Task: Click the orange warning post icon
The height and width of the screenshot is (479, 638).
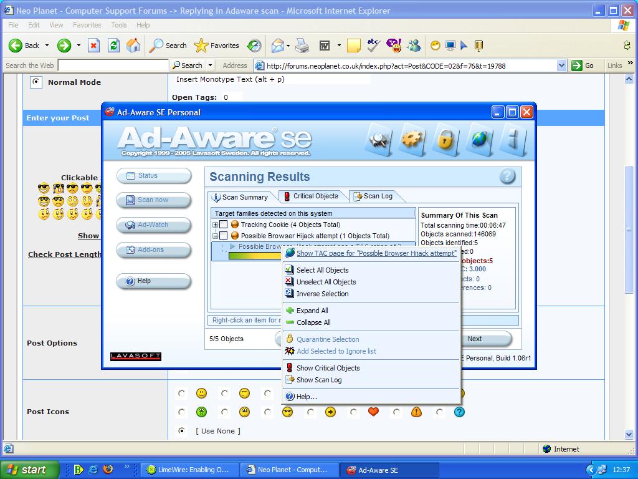Action: coord(416,412)
